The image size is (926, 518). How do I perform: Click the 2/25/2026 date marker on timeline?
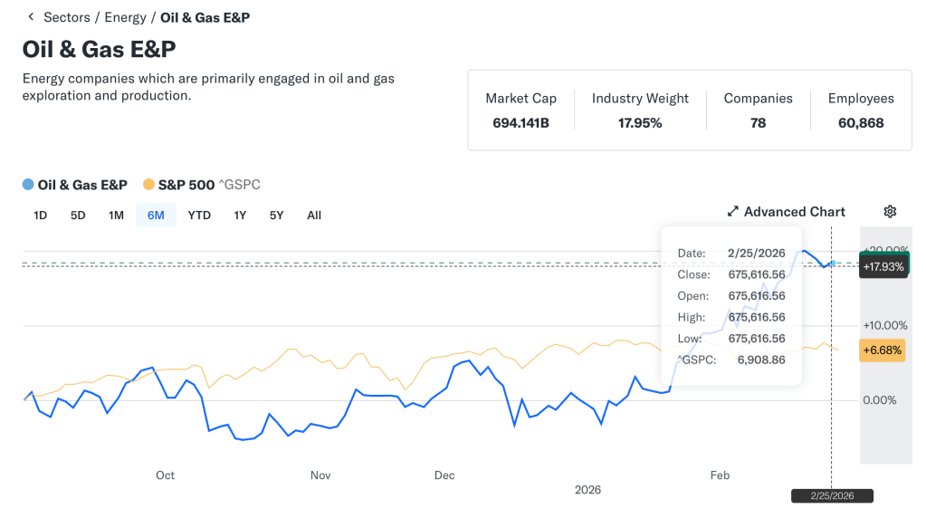832,496
